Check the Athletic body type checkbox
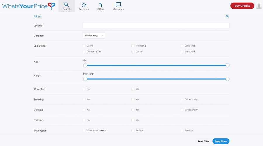 click(x=133, y=131)
